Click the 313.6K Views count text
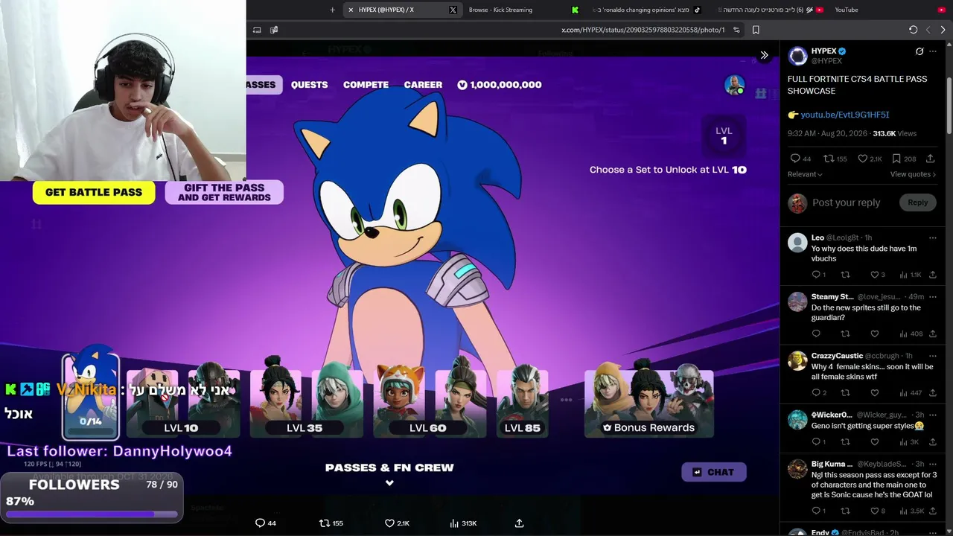 894,133
